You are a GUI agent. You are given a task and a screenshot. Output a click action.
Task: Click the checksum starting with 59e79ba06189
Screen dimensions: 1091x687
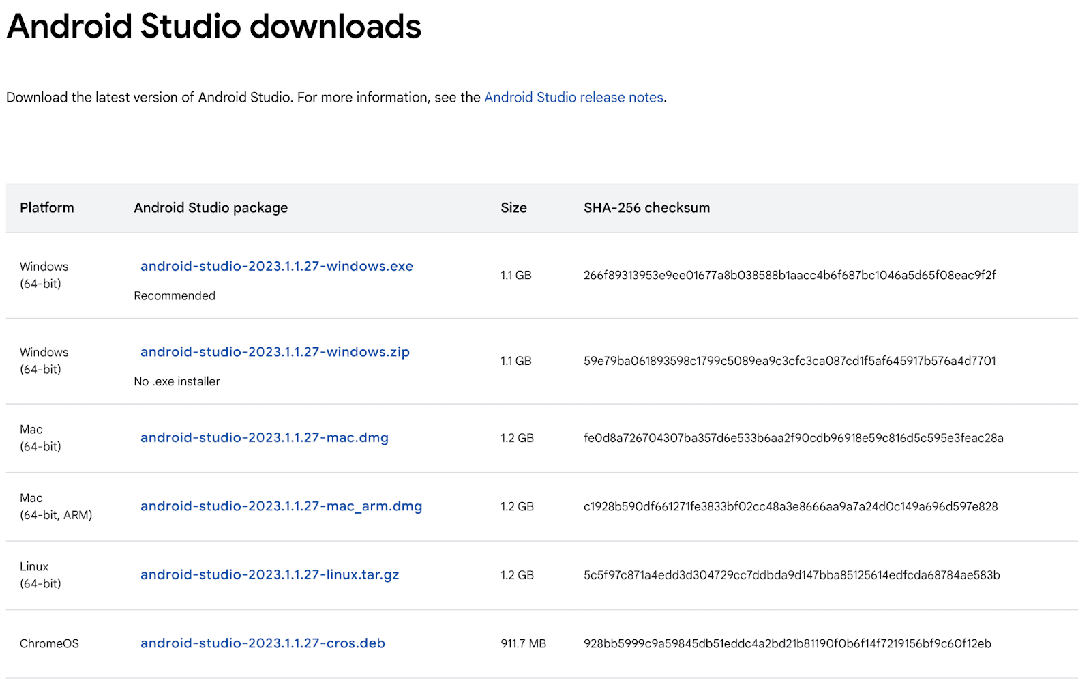click(x=790, y=361)
